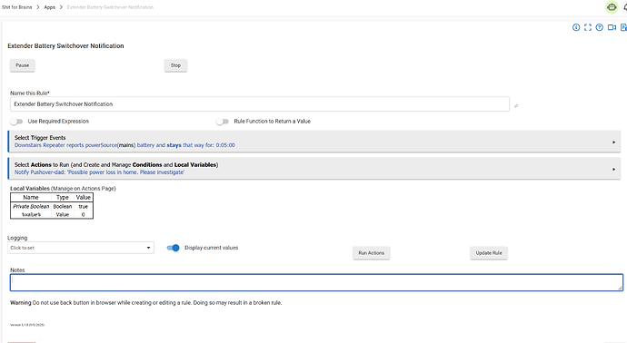Open the notifications bell icon

click(x=624, y=7)
